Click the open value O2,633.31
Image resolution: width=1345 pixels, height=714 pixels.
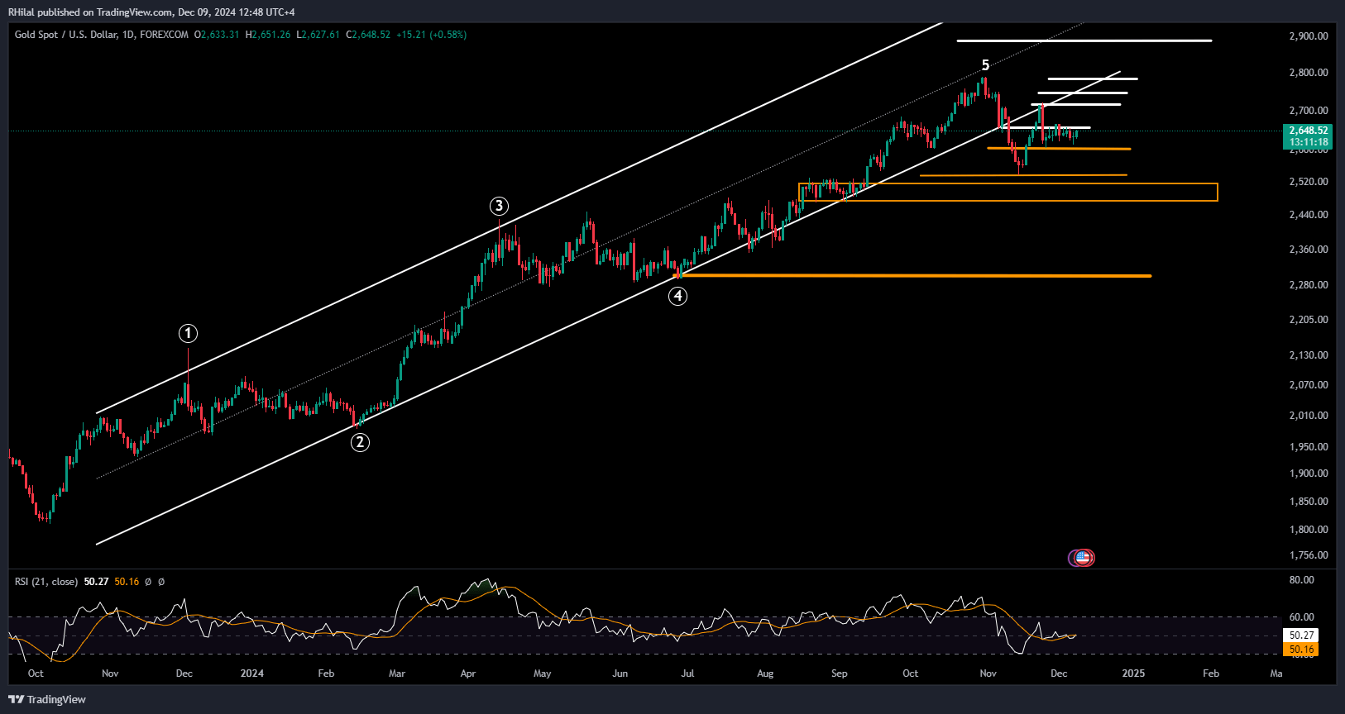point(217,35)
